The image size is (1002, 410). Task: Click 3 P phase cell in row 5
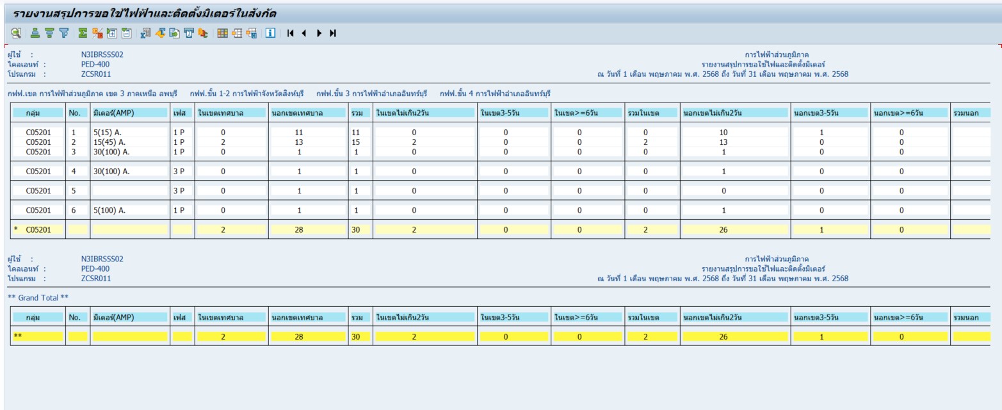tap(182, 190)
